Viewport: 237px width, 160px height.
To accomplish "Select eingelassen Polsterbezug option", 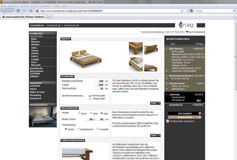I will pos(78,129).
